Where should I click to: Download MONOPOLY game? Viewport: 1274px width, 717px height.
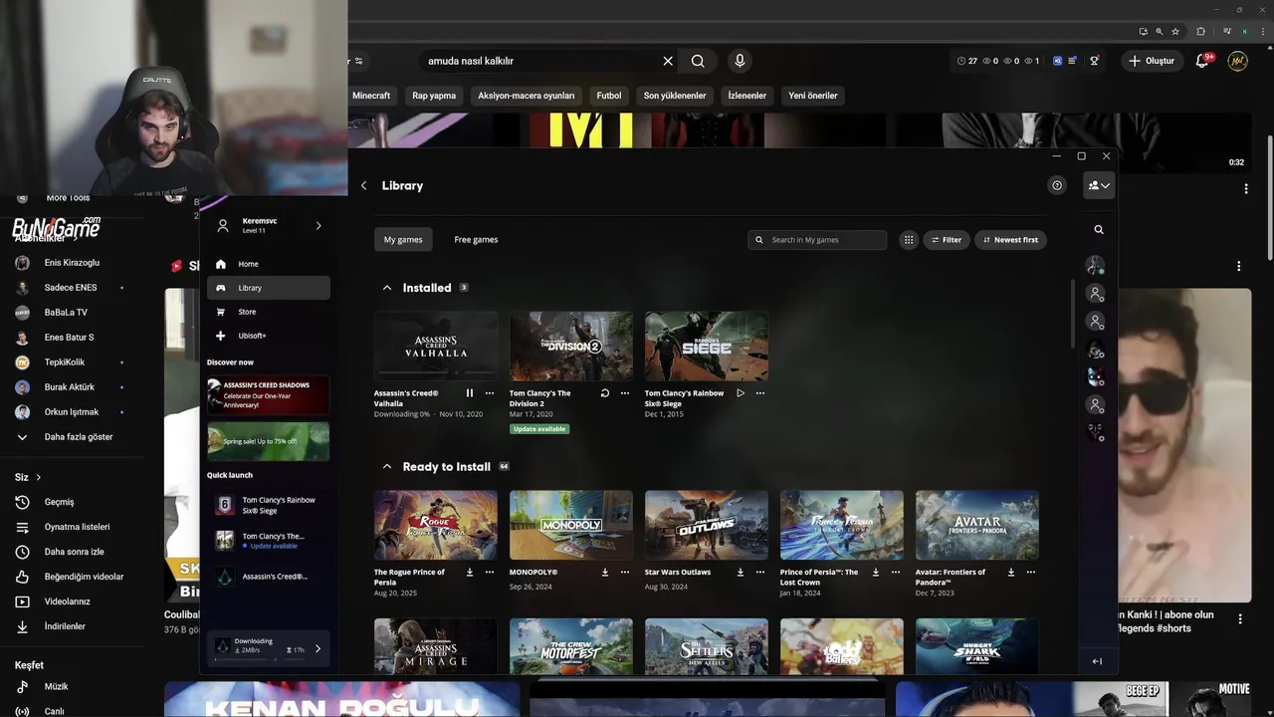point(605,573)
